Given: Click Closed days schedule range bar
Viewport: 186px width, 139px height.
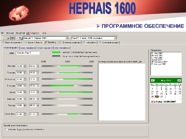Looking at the screenshot, I should click(x=67, y=114).
